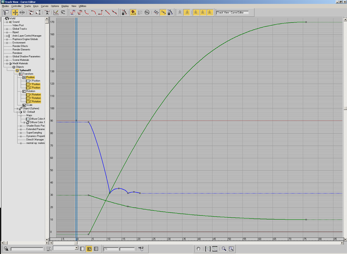Open the track set dropdown arrow
This screenshot has width=347, height=254.
[76, 248]
